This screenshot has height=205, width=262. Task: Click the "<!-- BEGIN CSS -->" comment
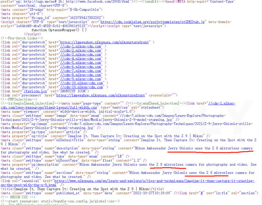click(19, 197)
